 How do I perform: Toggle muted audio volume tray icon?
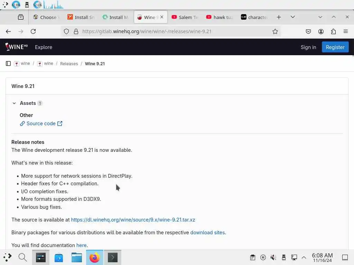point(273,257)
